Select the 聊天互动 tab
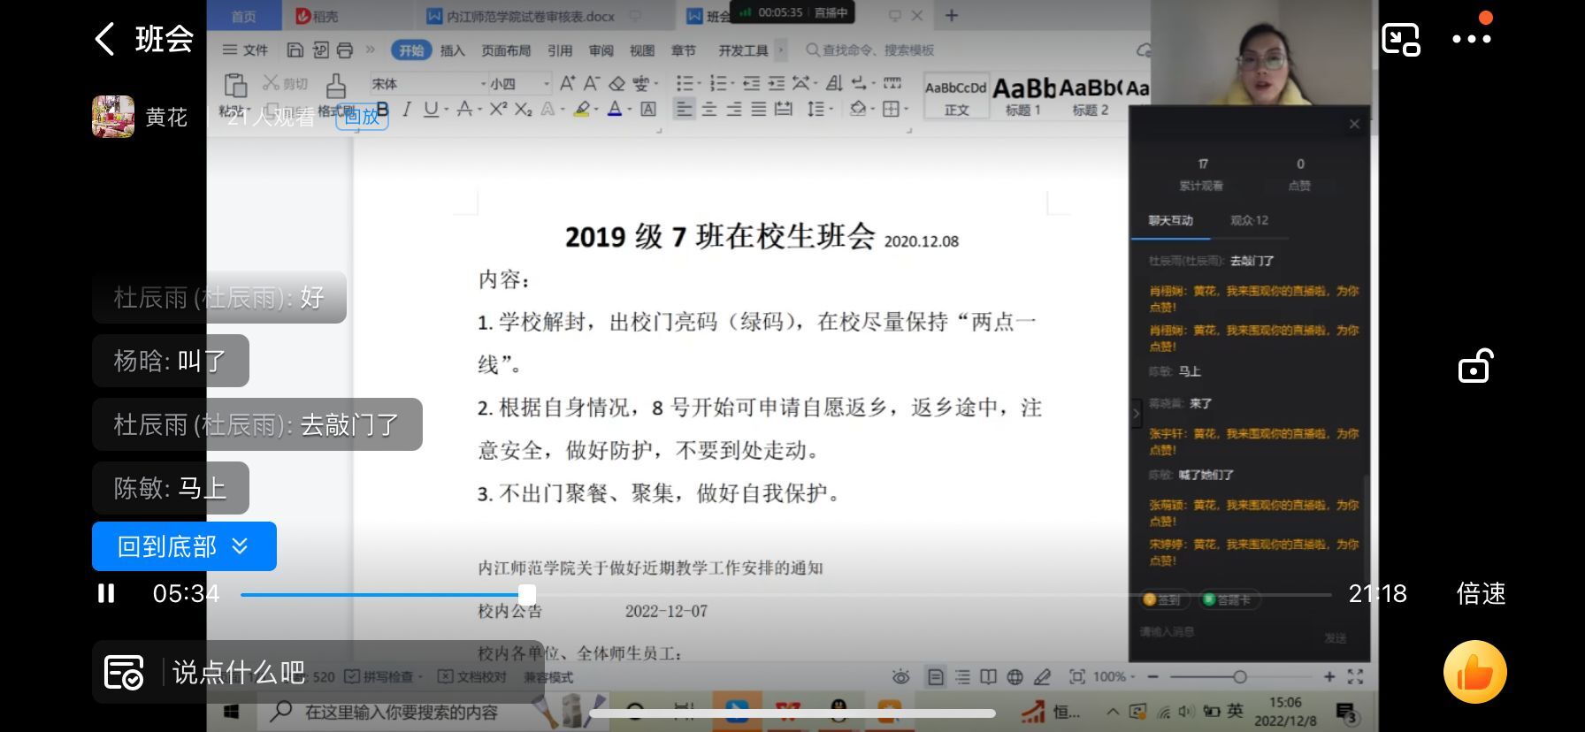Screen dimensions: 1585x732 tap(1170, 220)
